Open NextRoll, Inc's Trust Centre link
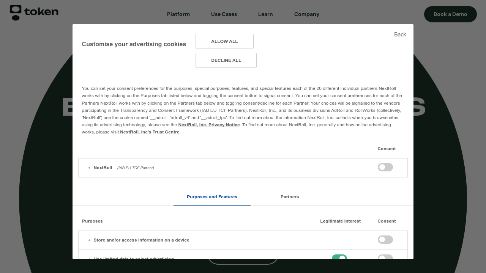Screen dimensions: 486x273 coord(150,132)
